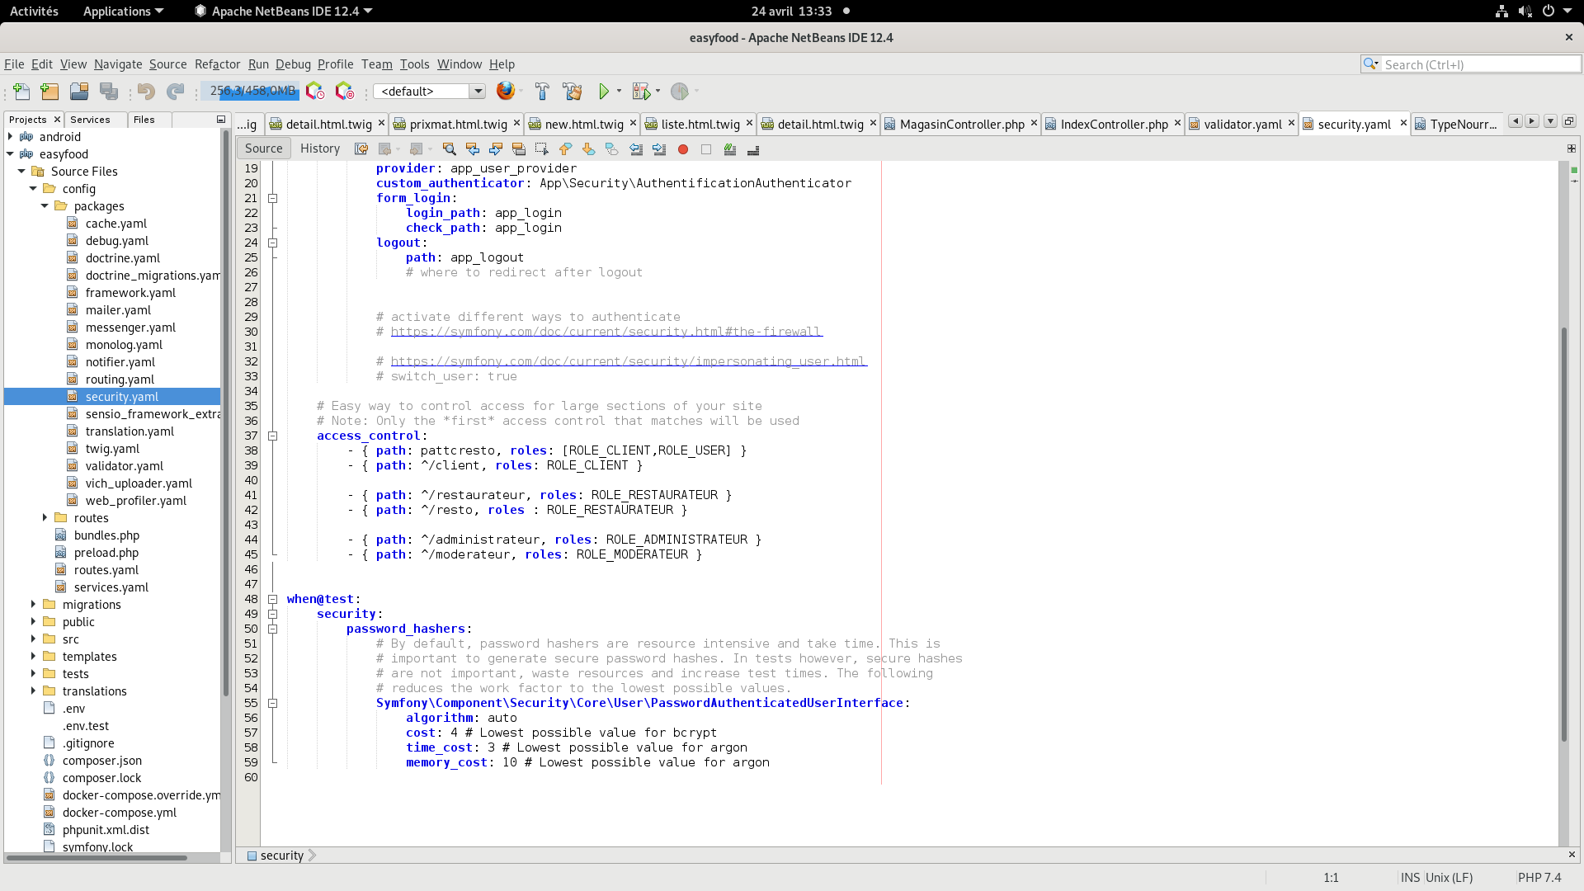Click the Save All toolbar icon
The width and height of the screenshot is (1584, 891).
click(109, 92)
